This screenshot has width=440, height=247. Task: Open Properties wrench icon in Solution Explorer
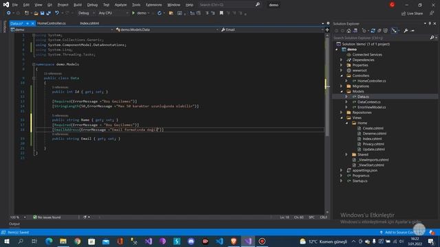click(406, 31)
